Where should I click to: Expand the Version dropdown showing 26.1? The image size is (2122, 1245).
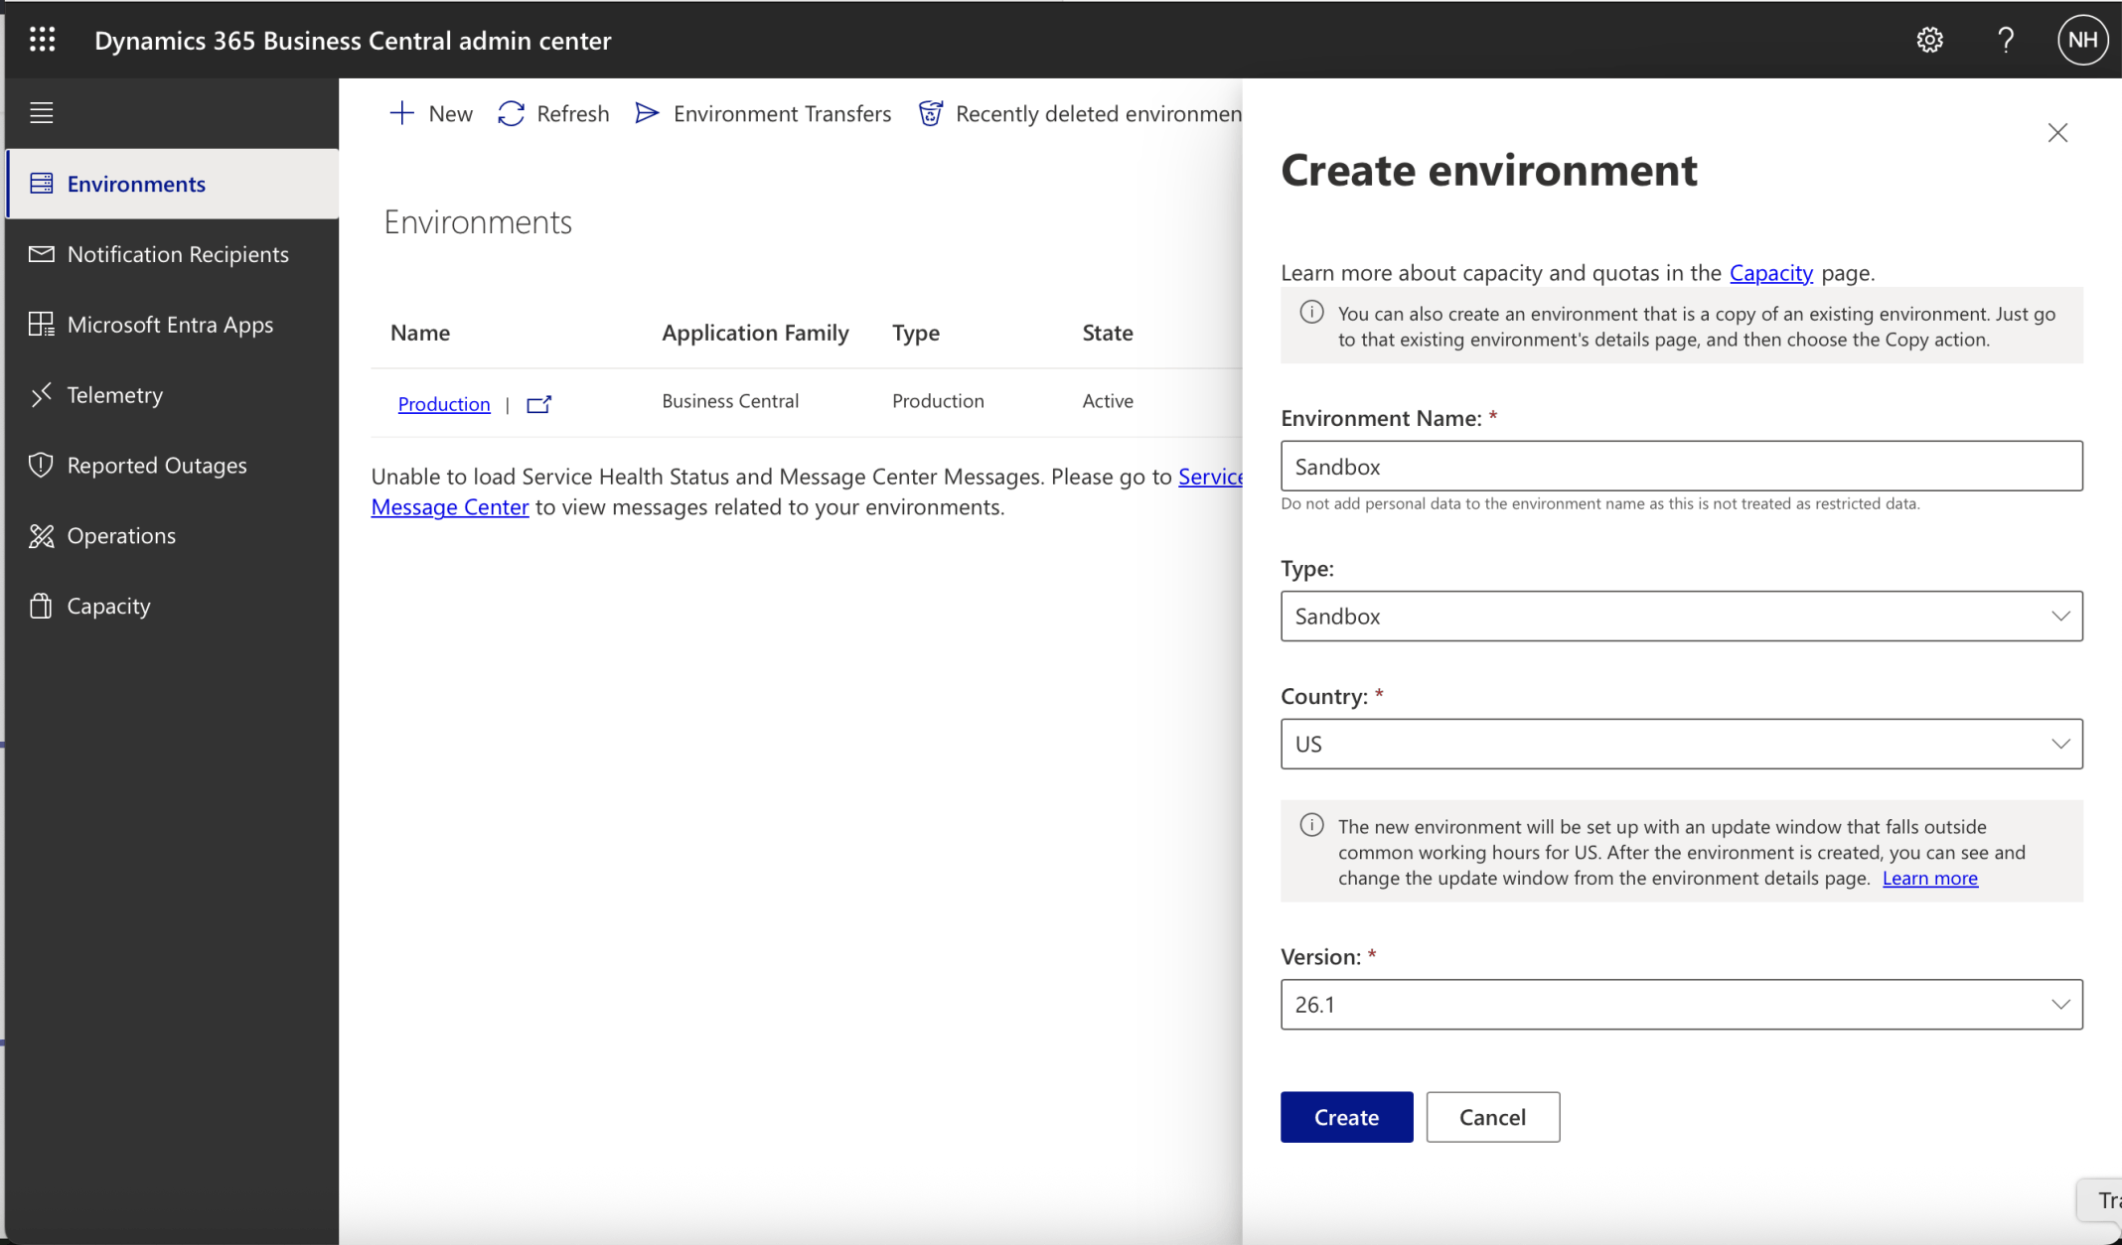click(x=1681, y=1005)
